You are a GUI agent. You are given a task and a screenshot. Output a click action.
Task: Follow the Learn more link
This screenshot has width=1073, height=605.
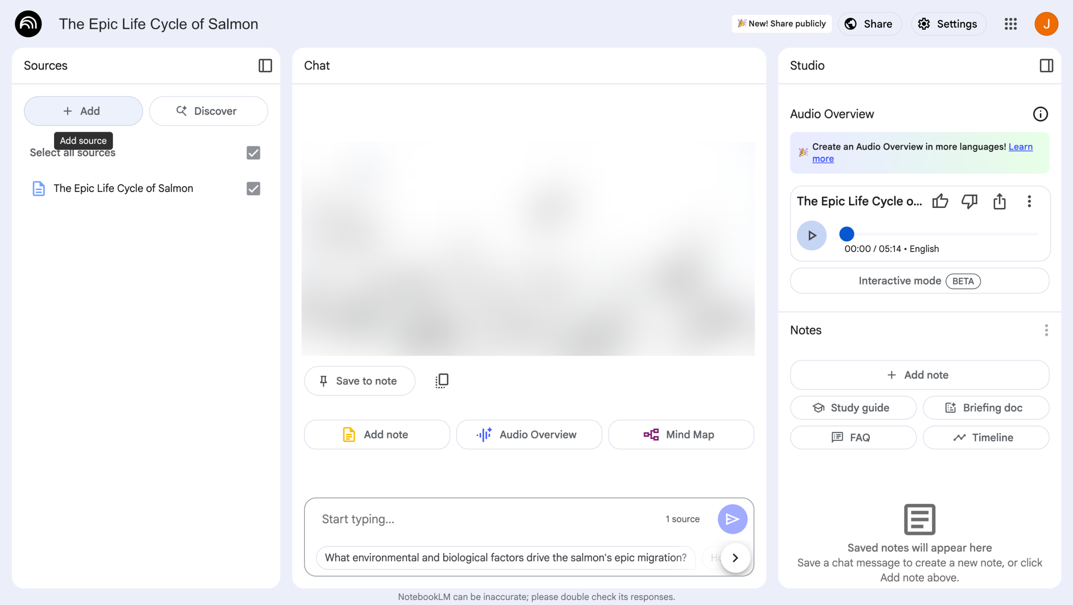tap(1020, 147)
